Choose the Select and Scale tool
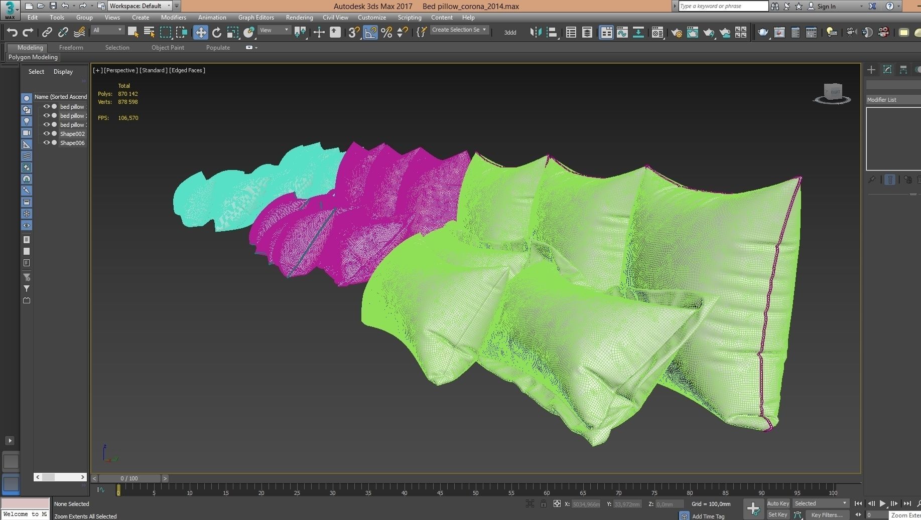 coord(233,33)
